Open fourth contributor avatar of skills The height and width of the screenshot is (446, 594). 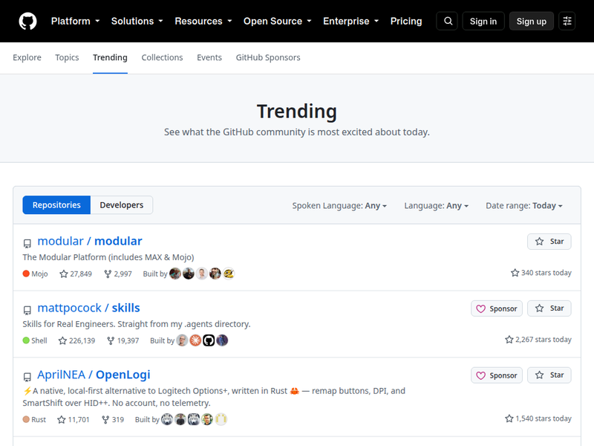[x=222, y=340]
